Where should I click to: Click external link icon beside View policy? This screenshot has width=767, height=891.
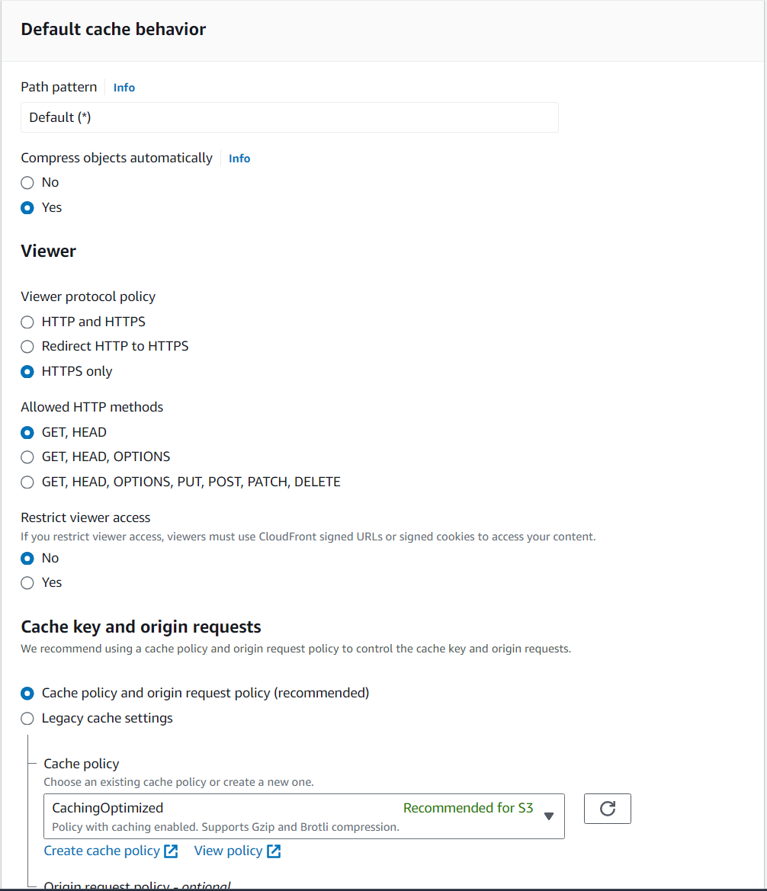click(x=274, y=851)
